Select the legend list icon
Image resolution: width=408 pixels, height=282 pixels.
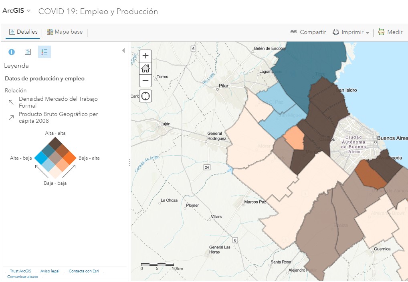pos(44,52)
